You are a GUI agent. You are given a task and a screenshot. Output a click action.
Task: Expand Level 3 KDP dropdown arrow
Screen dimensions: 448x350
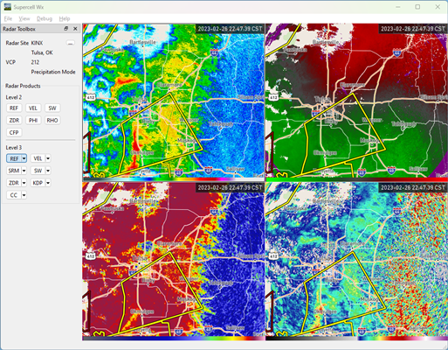[48, 183]
